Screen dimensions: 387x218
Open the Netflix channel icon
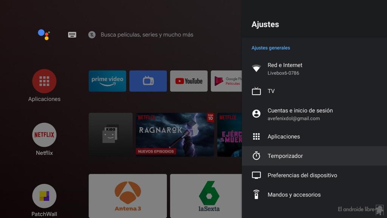tap(44, 135)
